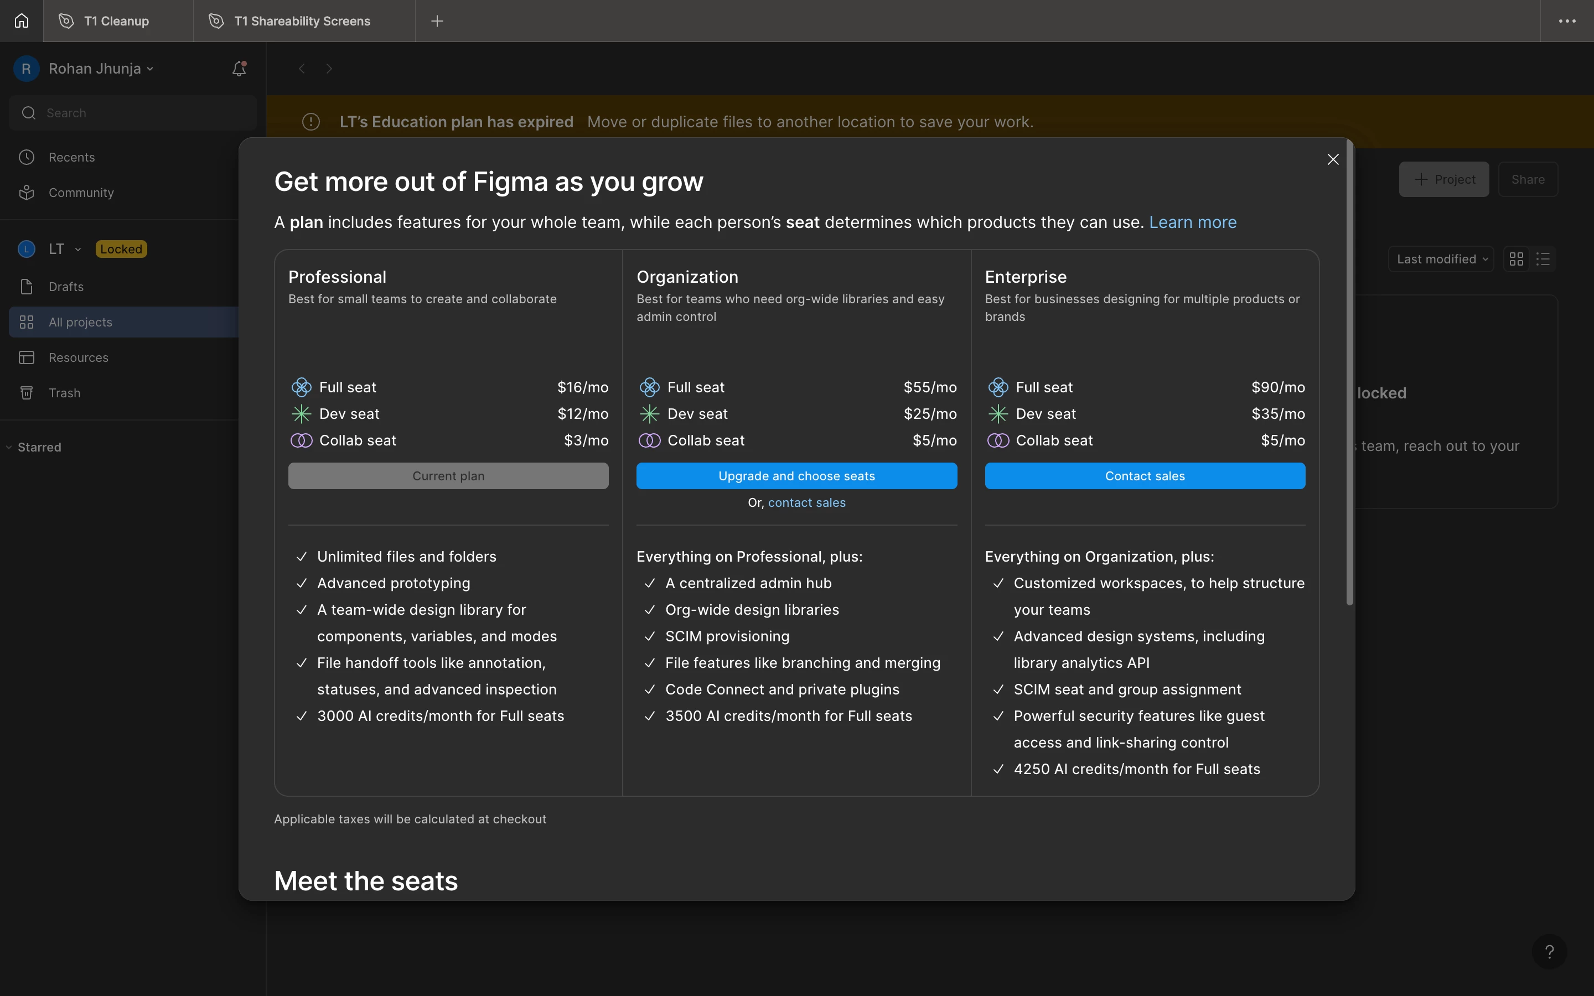1594x996 pixels.
Task: Click the home icon in tab bar
Action: click(x=22, y=20)
